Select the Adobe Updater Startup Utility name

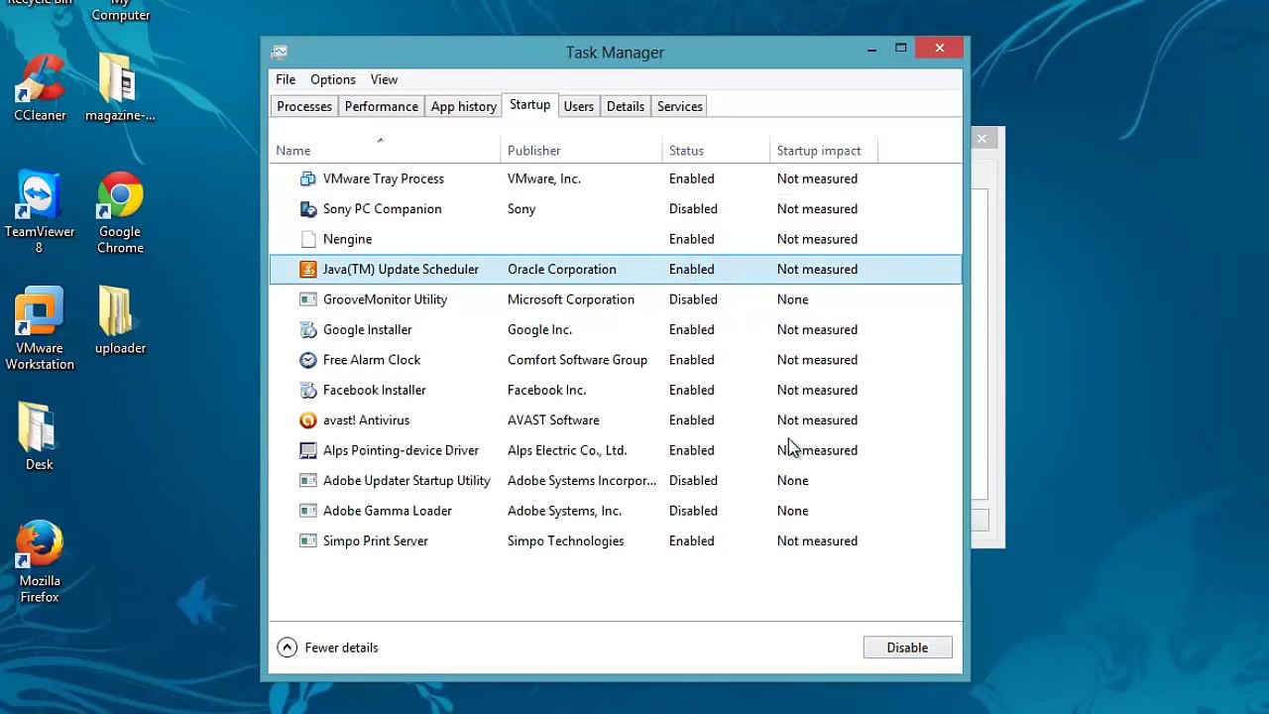click(x=406, y=481)
